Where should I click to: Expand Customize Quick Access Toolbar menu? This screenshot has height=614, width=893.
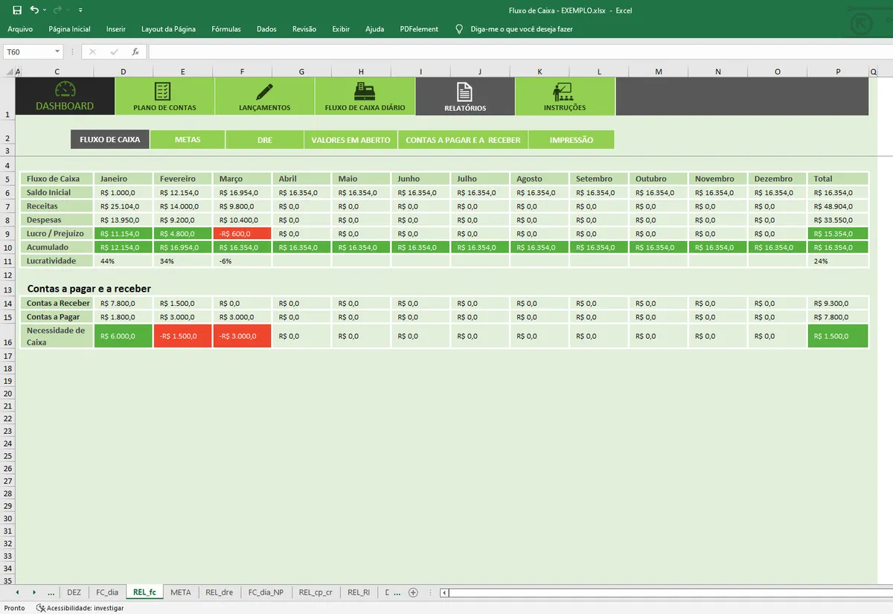point(80,10)
